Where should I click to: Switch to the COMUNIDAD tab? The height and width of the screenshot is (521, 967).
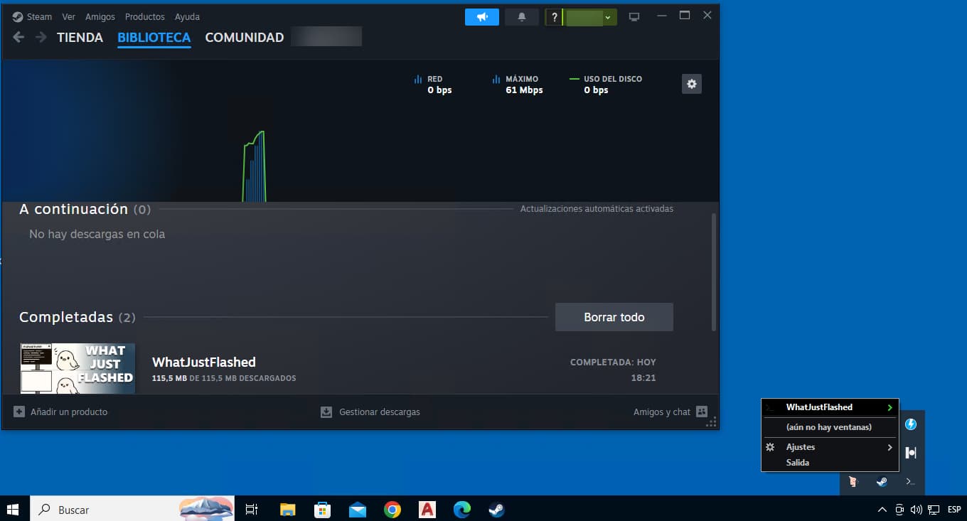(245, 38)
